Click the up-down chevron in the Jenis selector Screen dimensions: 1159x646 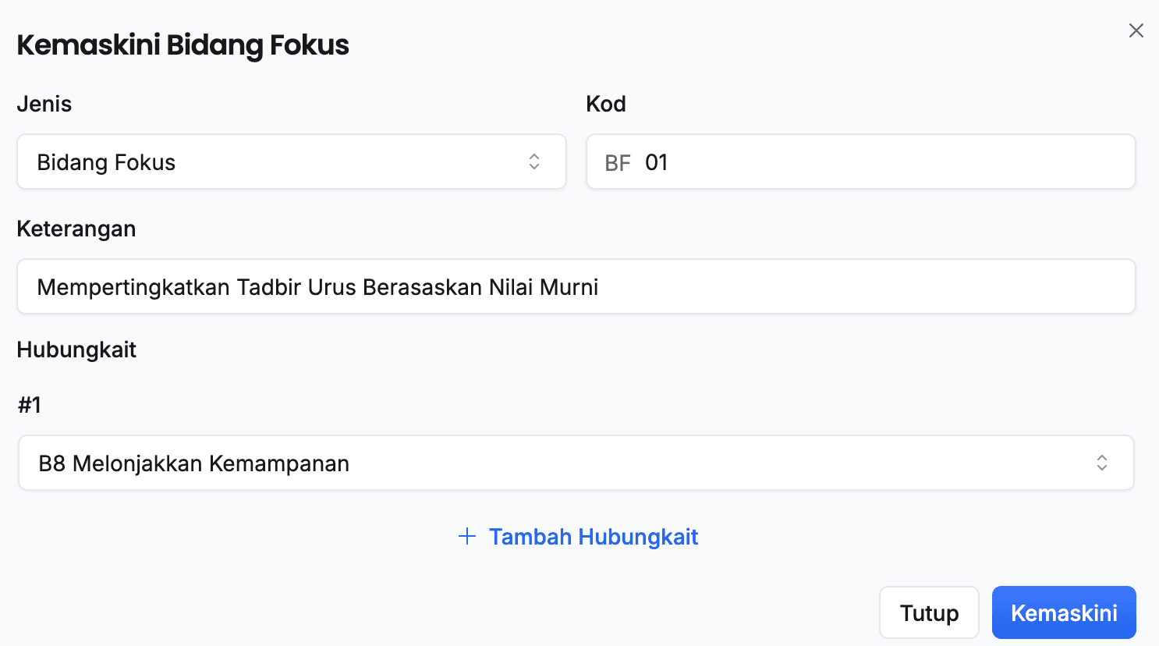(534, 161)
